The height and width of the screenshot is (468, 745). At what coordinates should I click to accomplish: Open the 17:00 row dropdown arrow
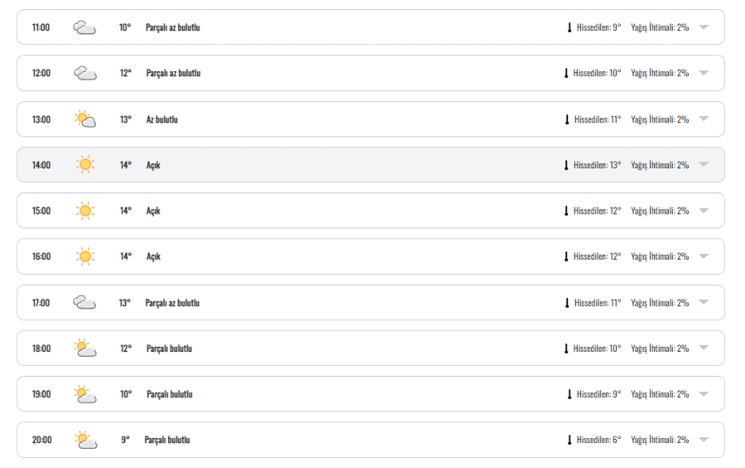click(704, 302)
